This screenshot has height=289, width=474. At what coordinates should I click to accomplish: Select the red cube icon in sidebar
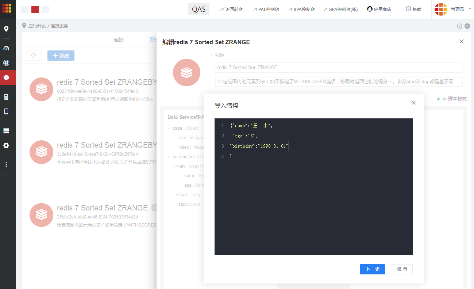[6, 77]
